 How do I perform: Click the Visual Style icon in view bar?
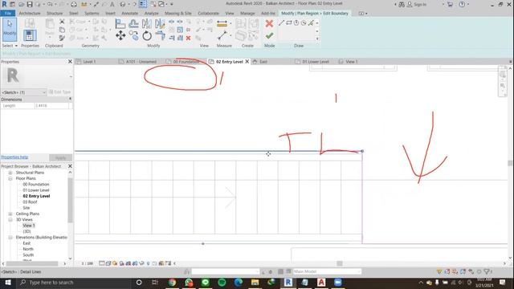[x=108, y=263]
